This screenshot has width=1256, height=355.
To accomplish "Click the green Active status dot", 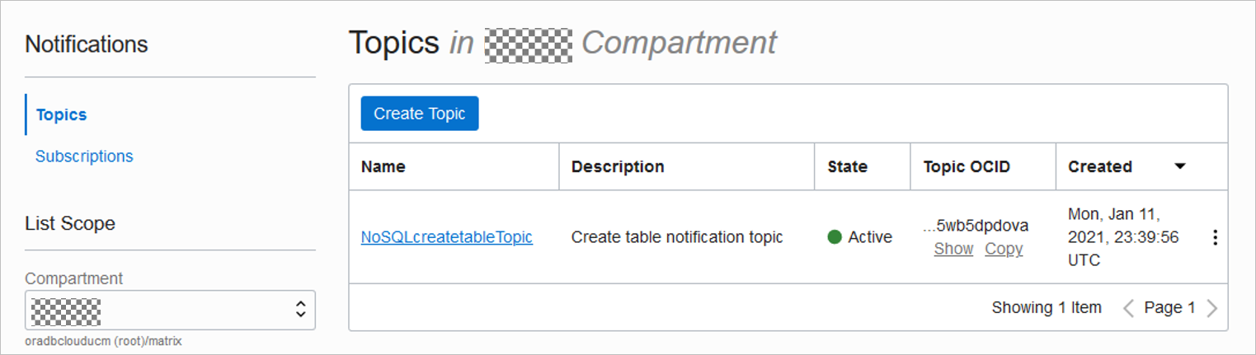I will click(835, 237).
